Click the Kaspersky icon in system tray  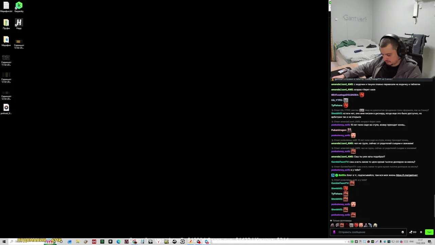coord(352,242)
